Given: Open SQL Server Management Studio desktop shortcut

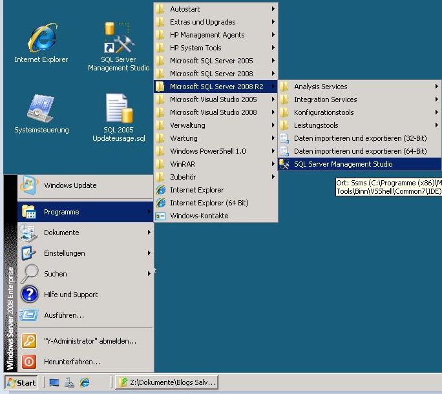Looking at the screenshot, I should click(118, 38).
